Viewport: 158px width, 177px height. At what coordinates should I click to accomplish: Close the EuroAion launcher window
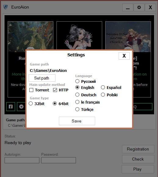(150, 7)
